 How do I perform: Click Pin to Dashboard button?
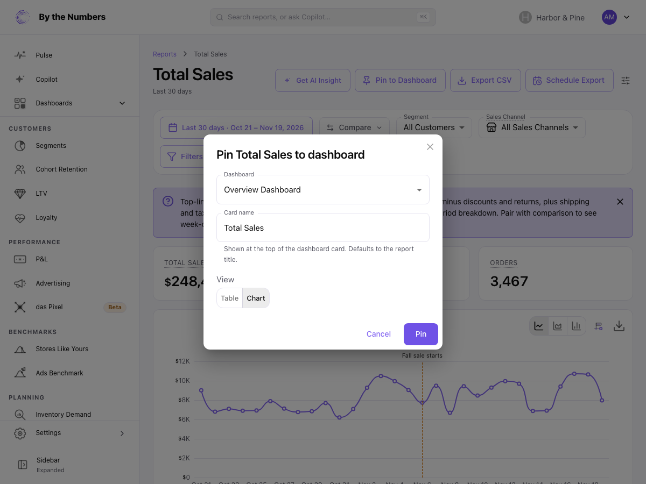[400, 81]
